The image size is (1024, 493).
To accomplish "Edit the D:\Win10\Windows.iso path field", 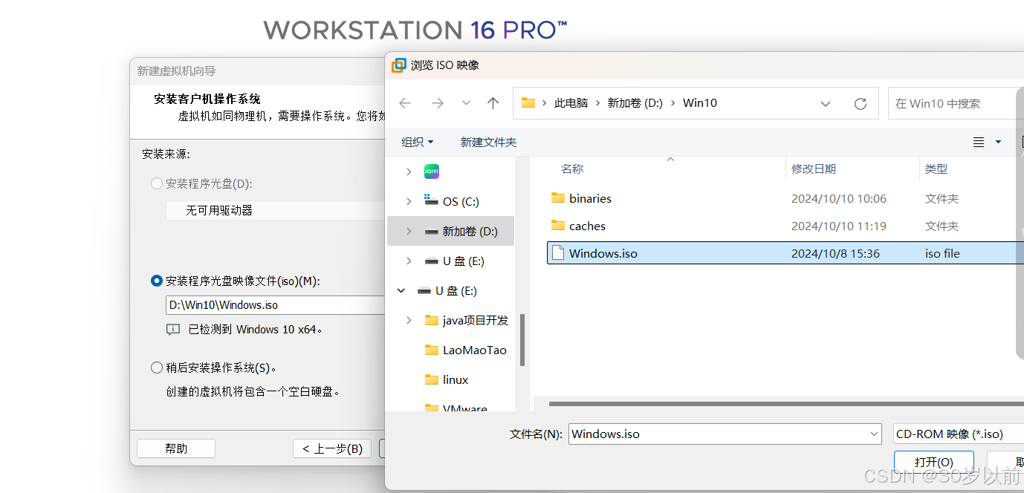I will (x=275, y=304).
